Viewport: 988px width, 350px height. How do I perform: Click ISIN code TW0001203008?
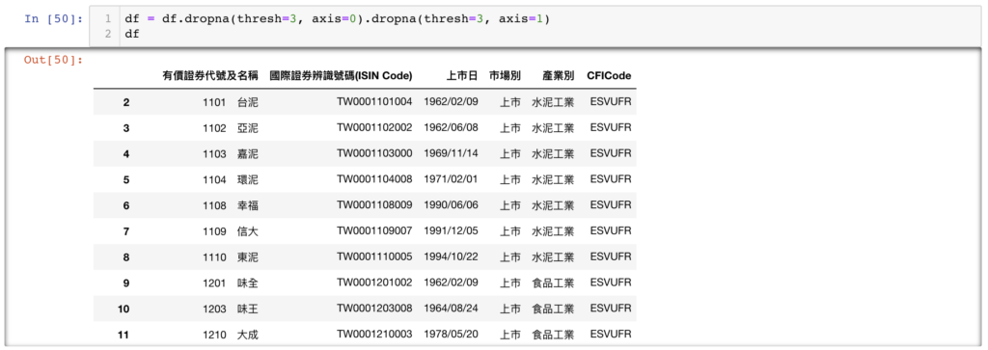click(x=374, y=309)
